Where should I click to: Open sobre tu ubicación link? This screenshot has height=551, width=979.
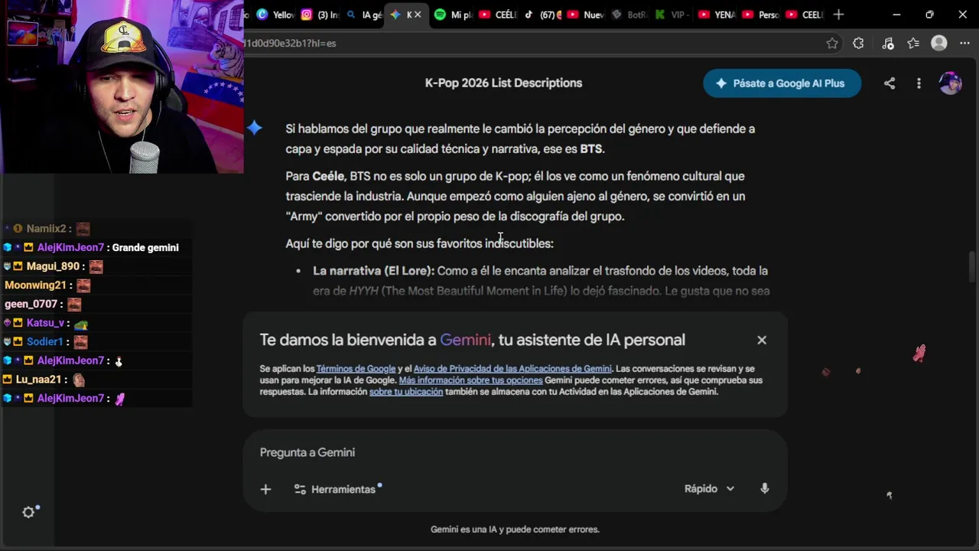[x=406, y=392]
